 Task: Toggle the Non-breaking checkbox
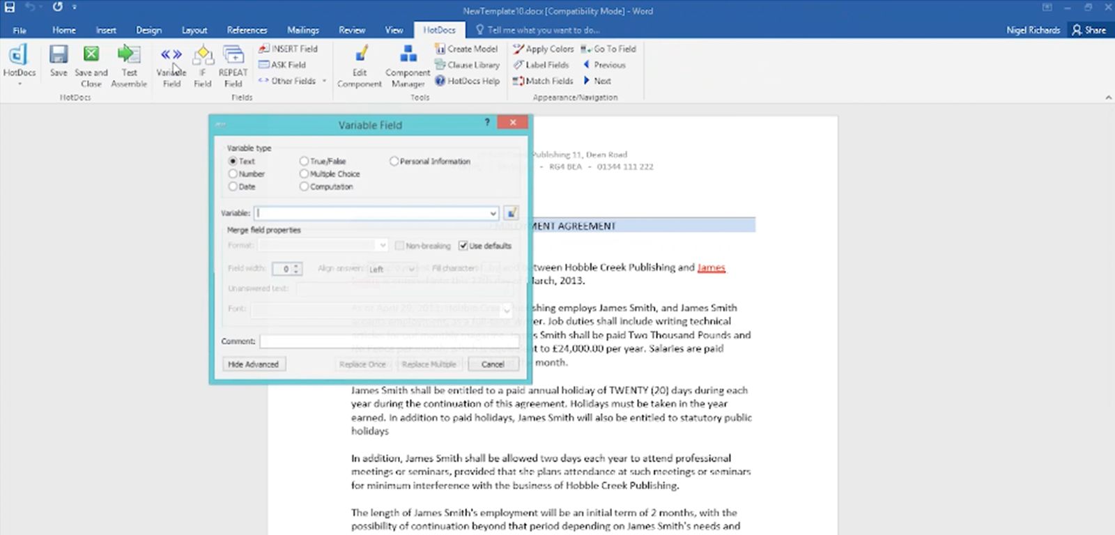[x=399, y=246]
